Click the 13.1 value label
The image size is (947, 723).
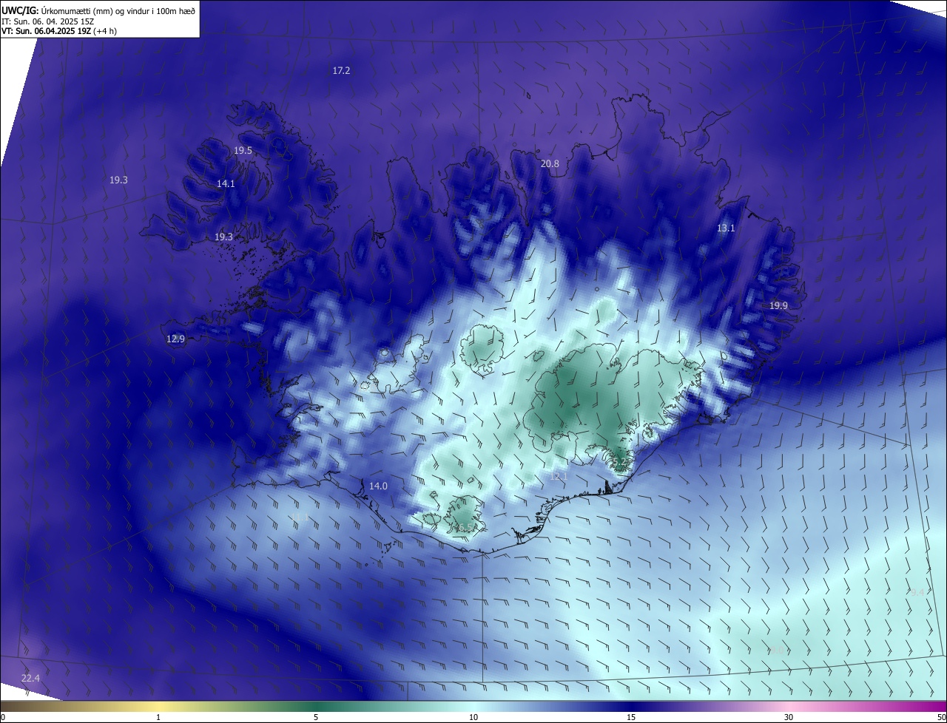726,228
